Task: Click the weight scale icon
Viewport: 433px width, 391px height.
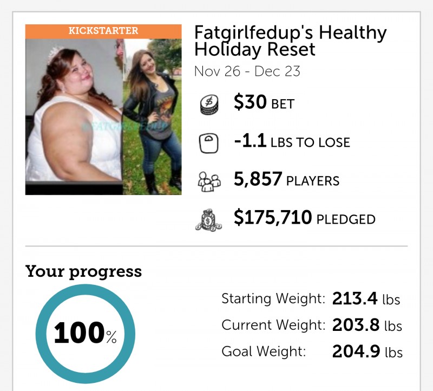Action: (x=208, y=142)
